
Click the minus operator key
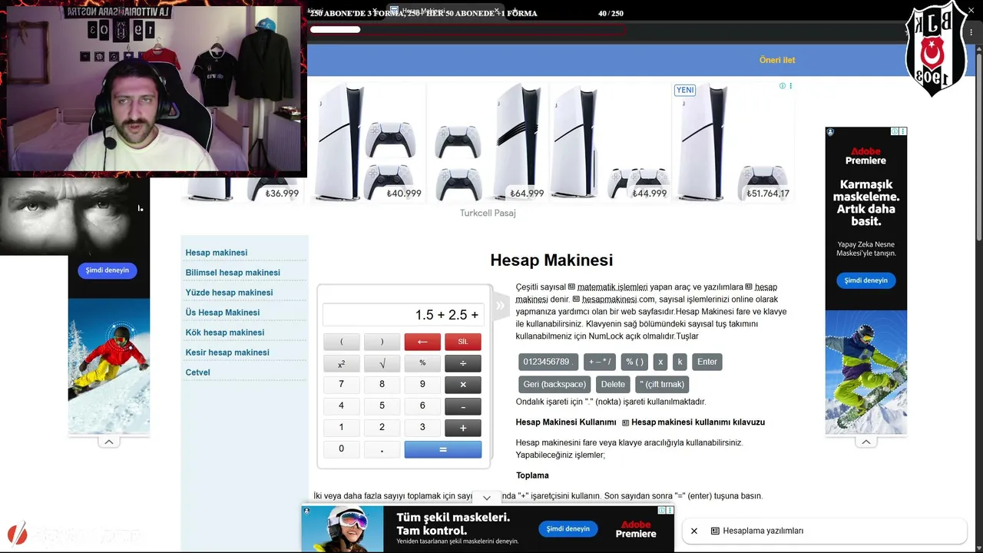point(463,406)
